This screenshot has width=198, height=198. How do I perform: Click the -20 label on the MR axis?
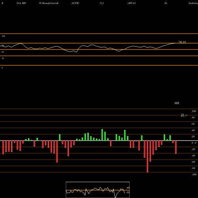tap(193, 149)
